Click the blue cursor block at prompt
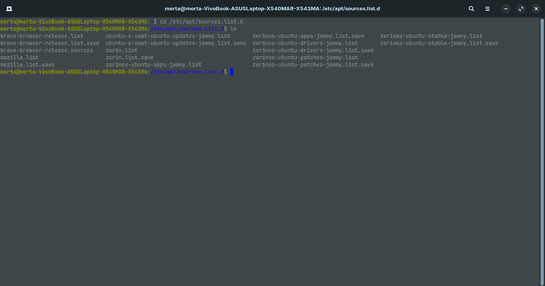Image resolution: width=545 pixels, height=286 pixels. coord(231,72)
